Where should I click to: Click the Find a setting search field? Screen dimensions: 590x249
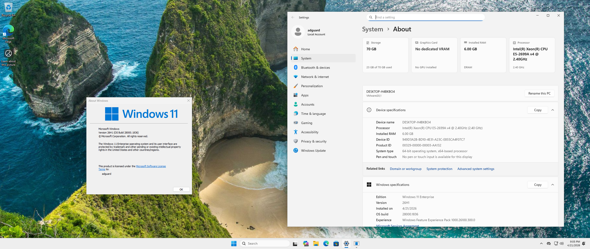tap(426, 17)
